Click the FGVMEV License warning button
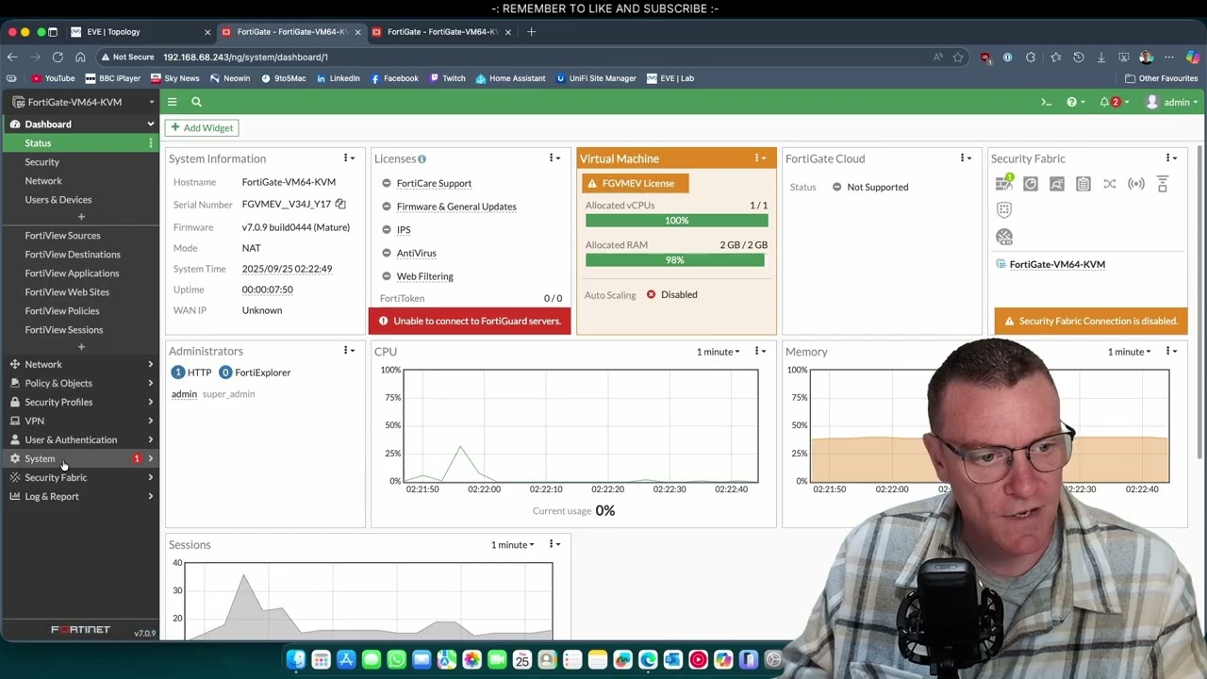 pyautogui.click(x=634, y=183)
